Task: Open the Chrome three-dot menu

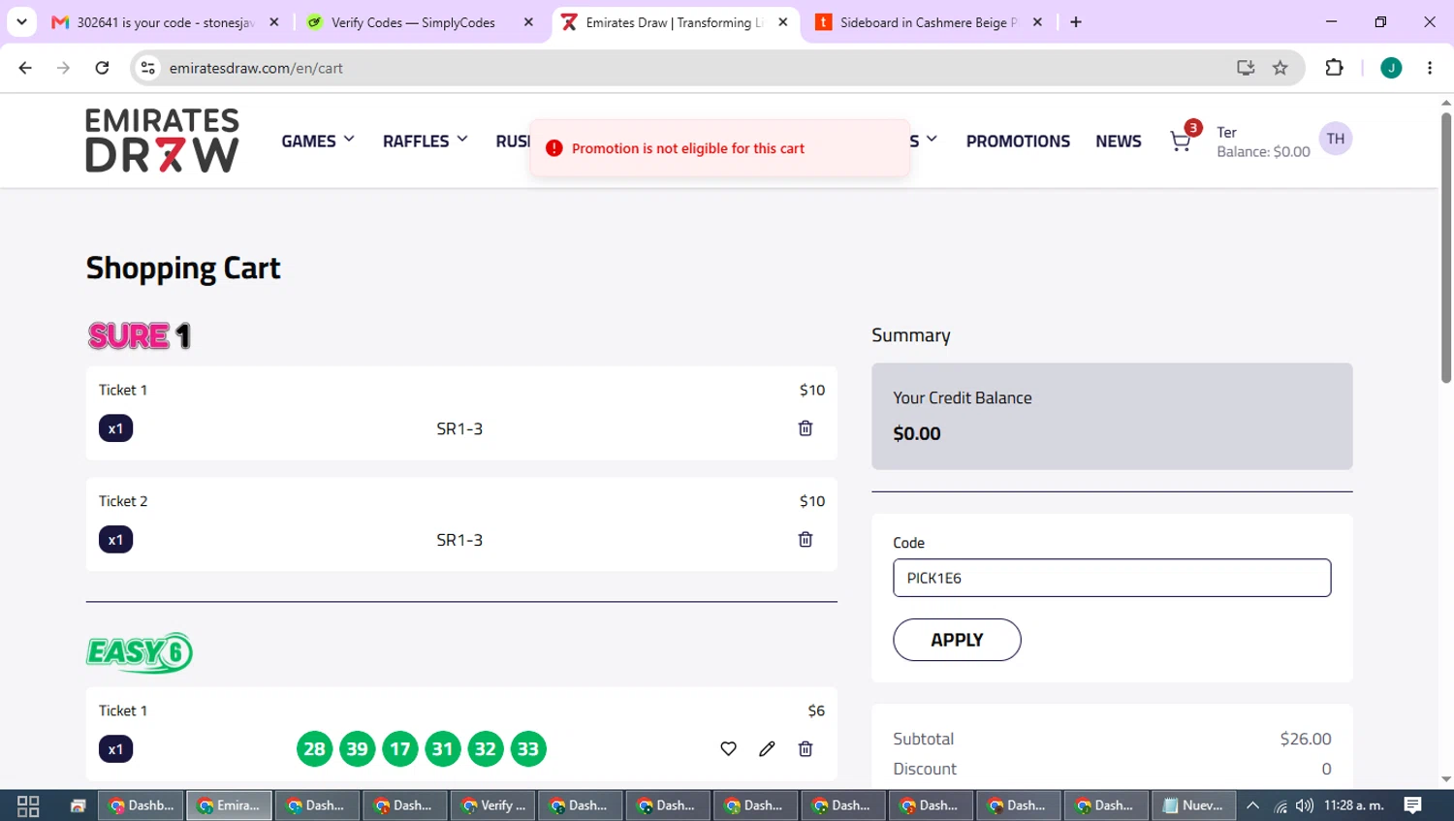Action: [1430, 68]
